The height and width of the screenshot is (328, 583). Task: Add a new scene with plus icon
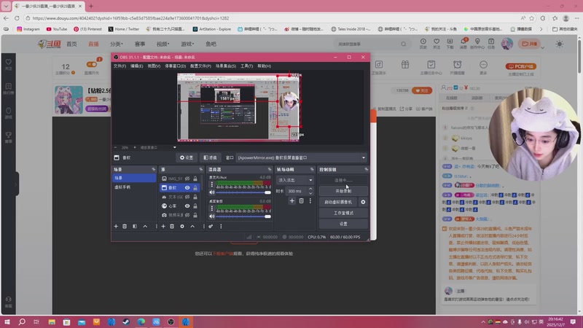coord(116,226)
